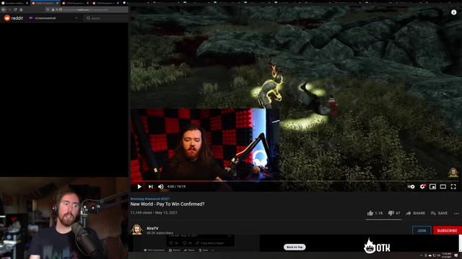
Task: Focus the Reddit search field
Action: point(106,18)
